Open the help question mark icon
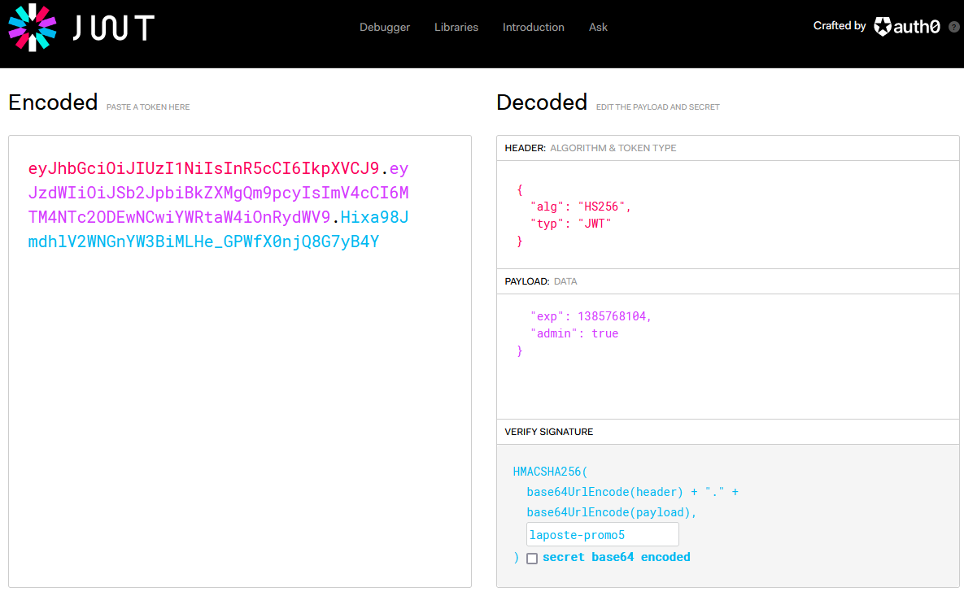 [x=953, y=26]
